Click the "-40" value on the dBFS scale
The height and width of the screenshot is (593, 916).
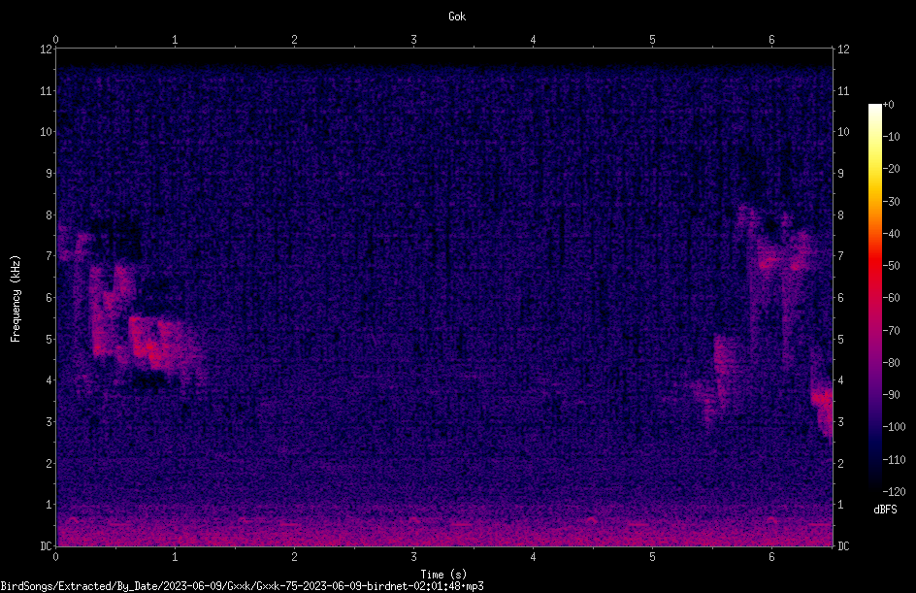pos(891,234)
